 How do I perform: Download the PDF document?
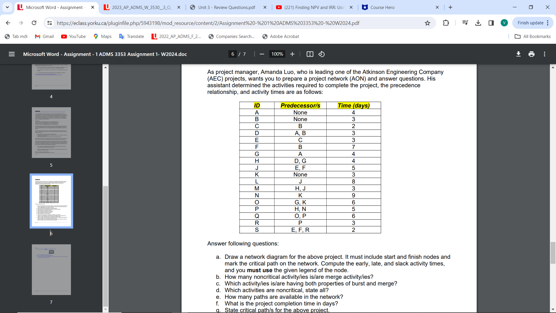pos(518,54)
